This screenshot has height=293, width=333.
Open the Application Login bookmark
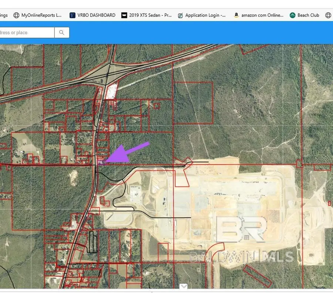pos(205,15)
